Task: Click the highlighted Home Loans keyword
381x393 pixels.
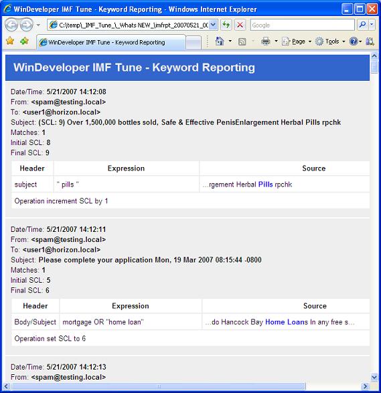Action: [x=287, y=322]
